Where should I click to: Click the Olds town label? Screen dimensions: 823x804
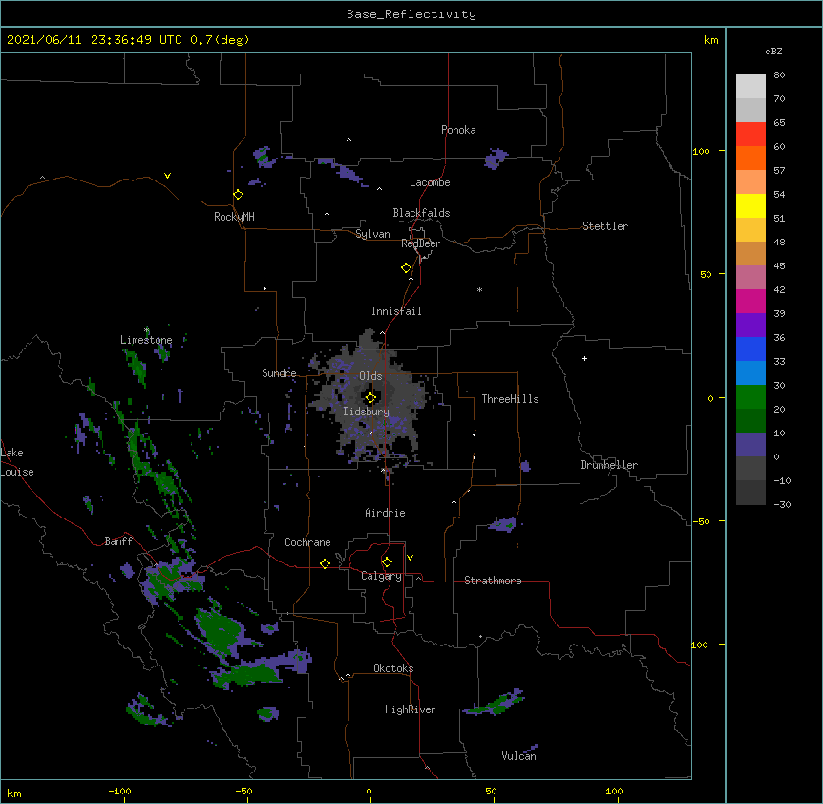pos(370,376)
